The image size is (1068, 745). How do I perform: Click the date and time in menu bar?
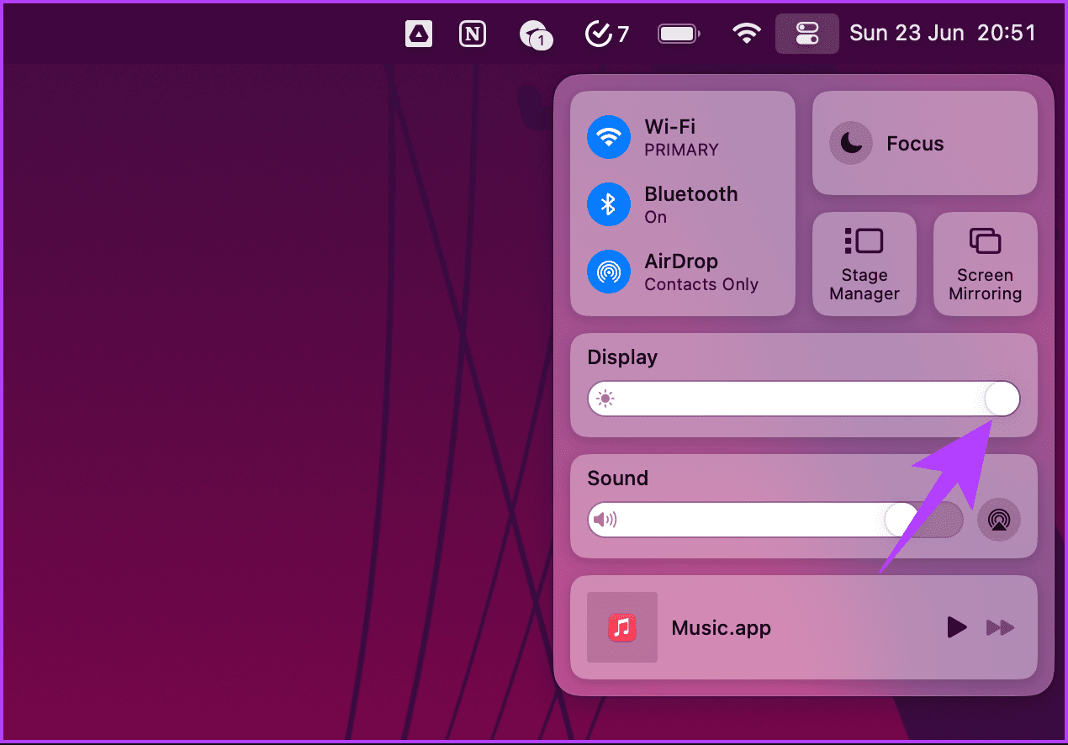942,33
